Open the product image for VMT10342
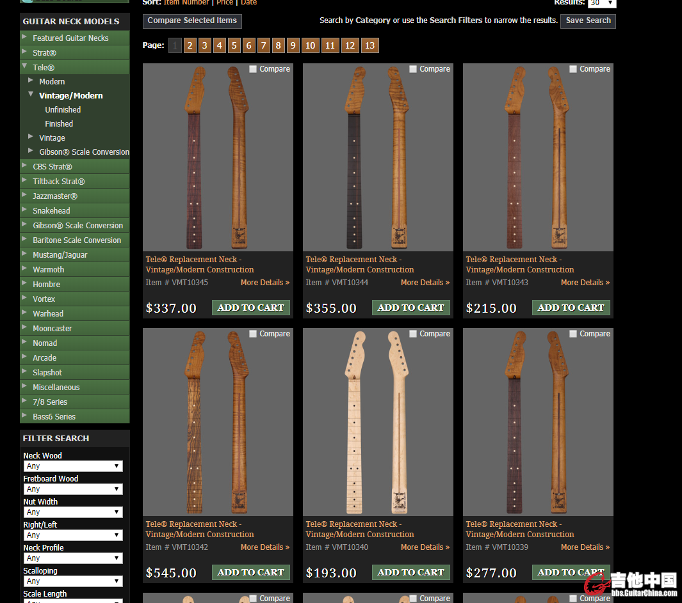 tap(218, 422)
